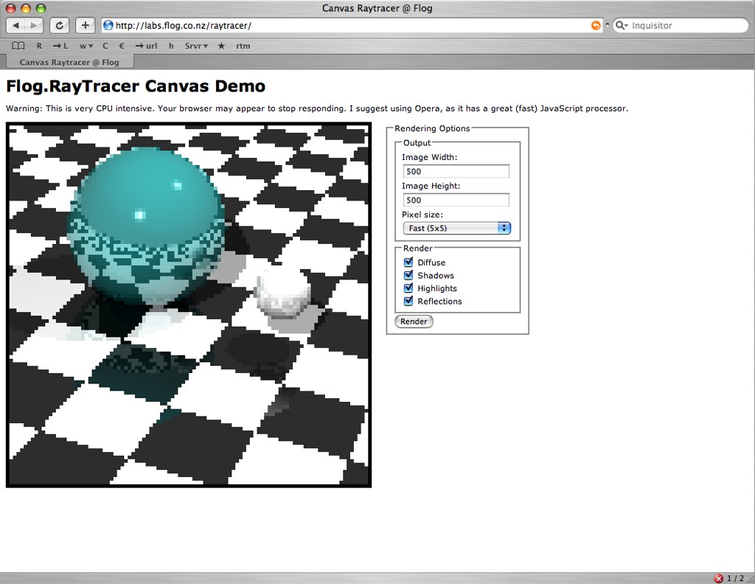This screenshot has height=584, width=755.
Task: Click the '→L' bookmark
Action: point(60,46)
